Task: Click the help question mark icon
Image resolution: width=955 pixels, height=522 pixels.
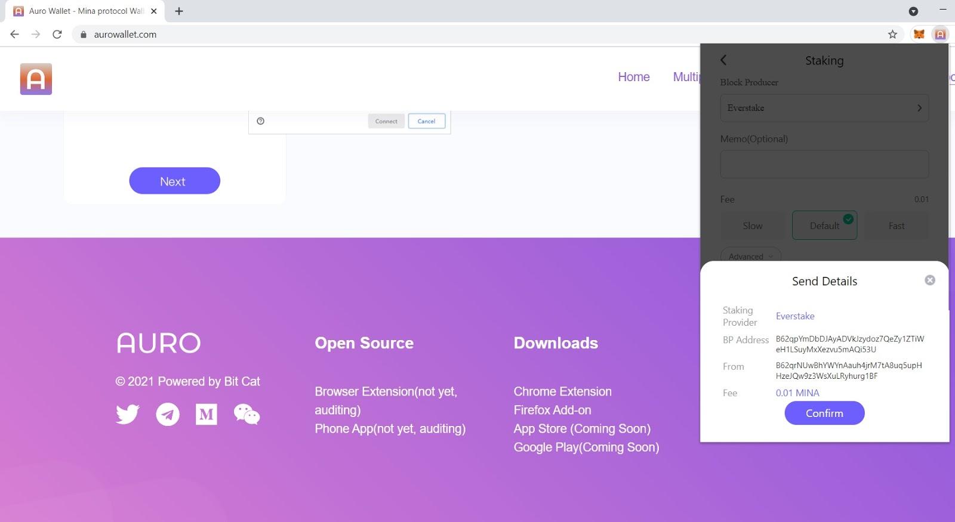Action: tap(260, 121)
